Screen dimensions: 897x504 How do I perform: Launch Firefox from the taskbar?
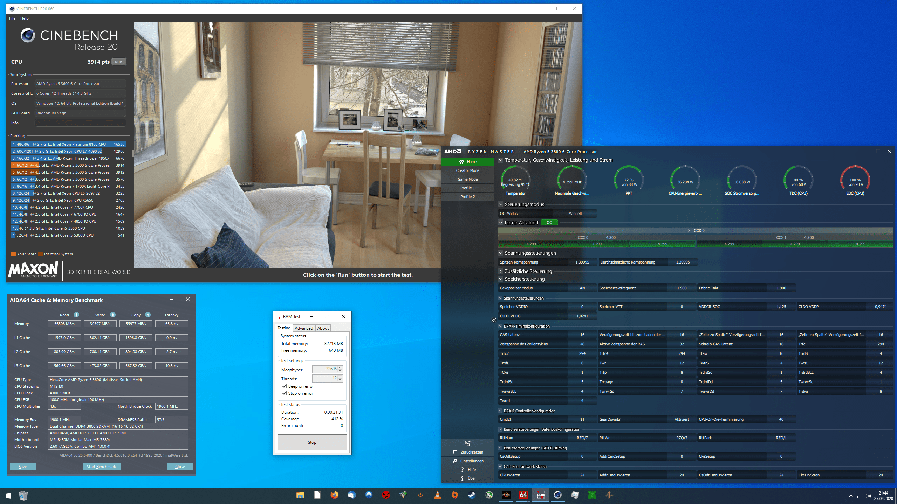click(334, 495)
